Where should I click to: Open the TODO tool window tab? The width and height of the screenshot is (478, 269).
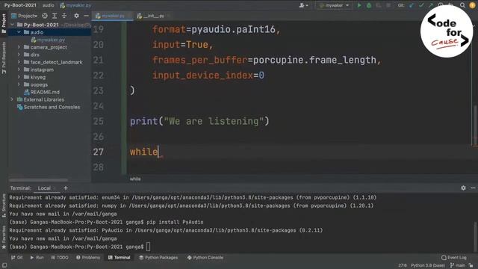pos(60,257)
